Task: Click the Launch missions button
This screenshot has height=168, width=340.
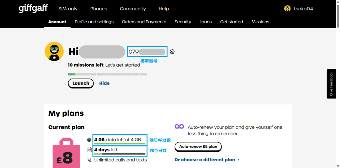Action: tap(81, 83)
